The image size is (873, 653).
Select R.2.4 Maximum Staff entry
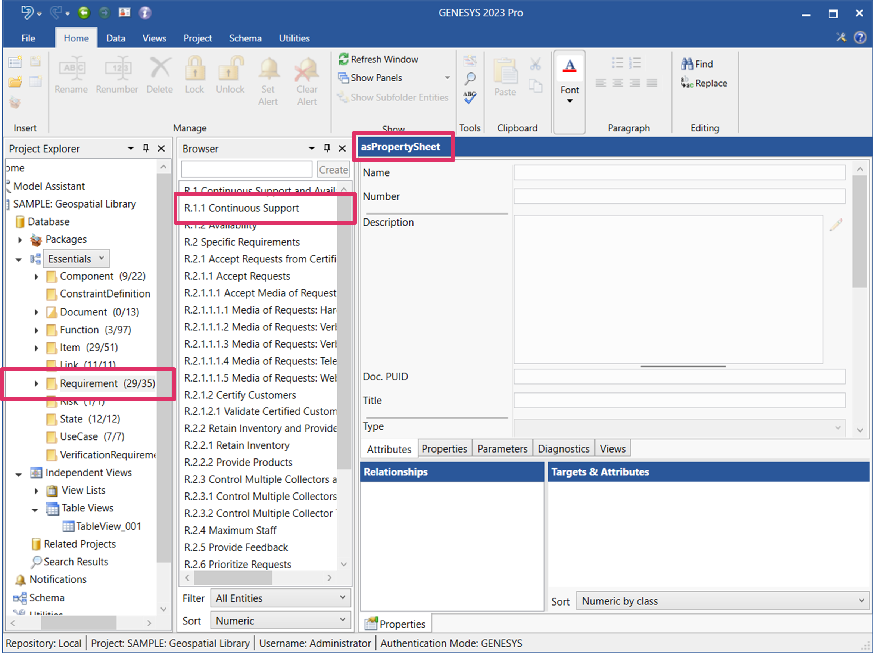tap(230, 530)
